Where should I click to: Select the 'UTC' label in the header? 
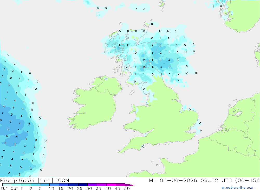coord(227,180)
